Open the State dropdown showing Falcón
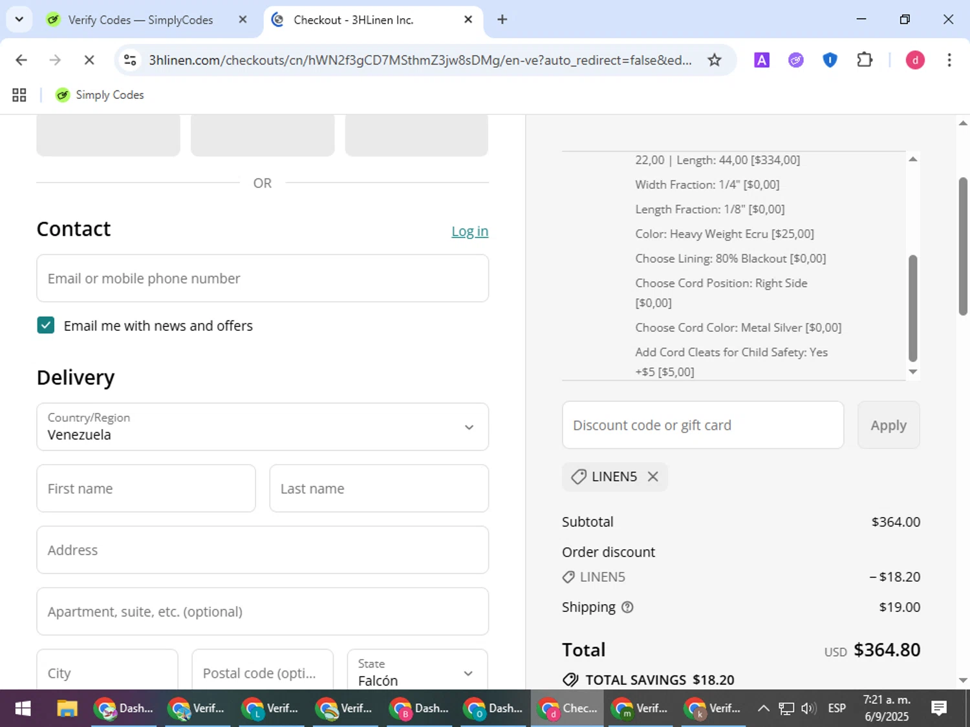 tap(418, 669)
